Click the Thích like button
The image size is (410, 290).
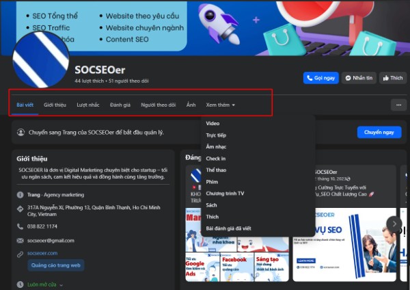[393, 78]
